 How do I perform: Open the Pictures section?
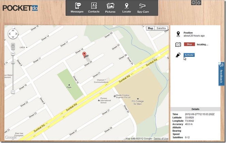(x=110, y=8)
